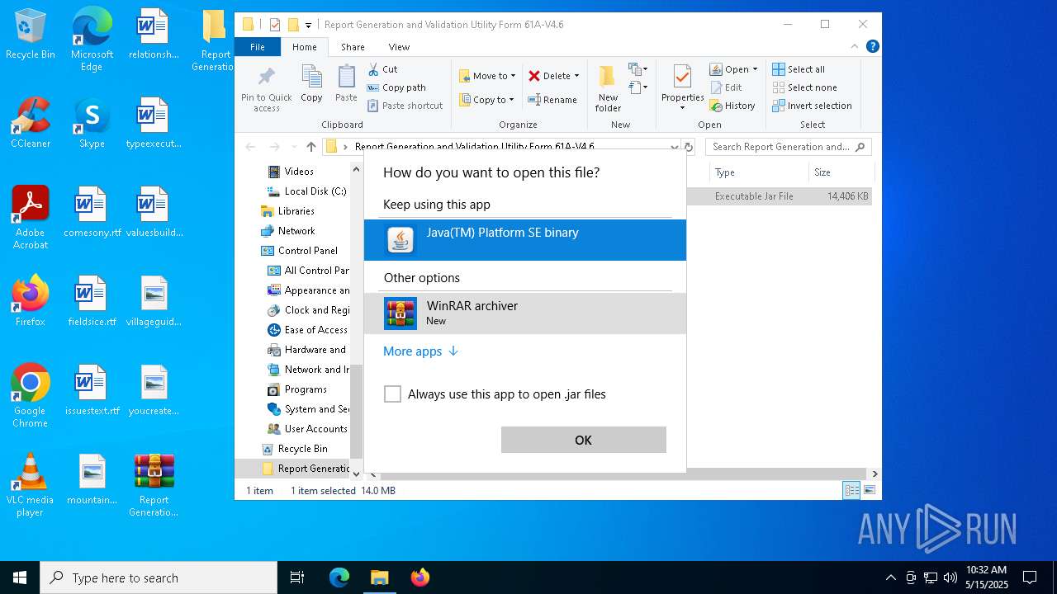
Task: Open file History
Action: [x=732, y=106]
